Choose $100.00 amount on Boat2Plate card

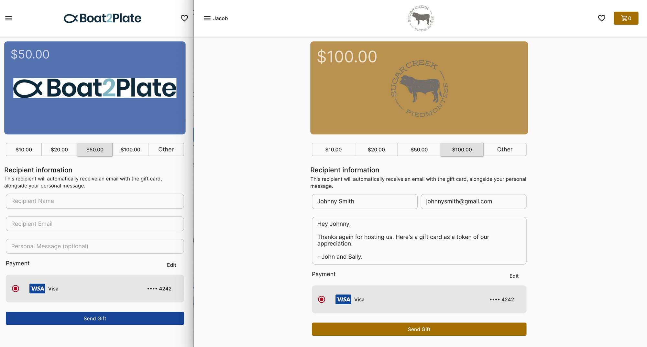point(130,150)
